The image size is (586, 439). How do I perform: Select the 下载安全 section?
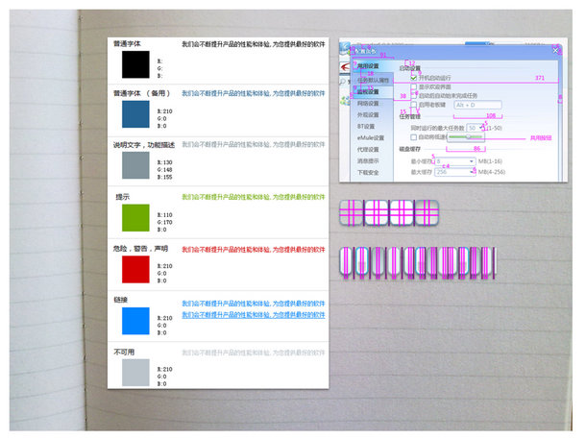[x=368, y=174]
